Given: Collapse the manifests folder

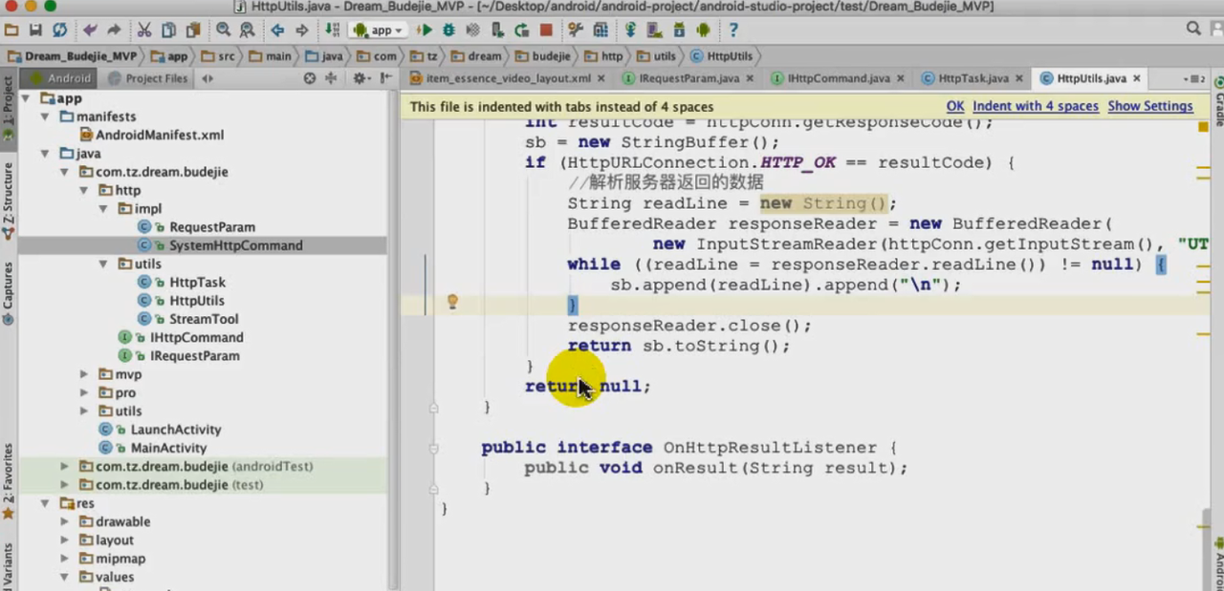Looking at the screenshot, I should coord(46,116).
